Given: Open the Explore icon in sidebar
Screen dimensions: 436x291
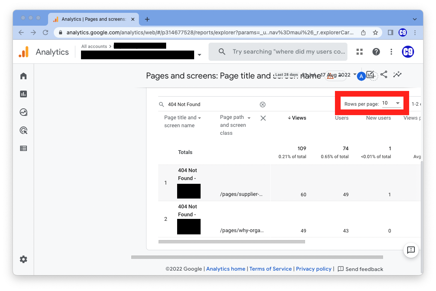Looking at the screenshot, I should point(23,112).
